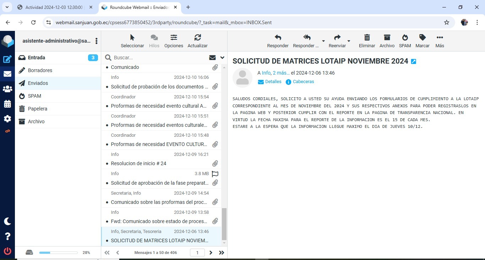485x260 pixels.
Task: Click the compose new message icon
Action: [7, 59]
